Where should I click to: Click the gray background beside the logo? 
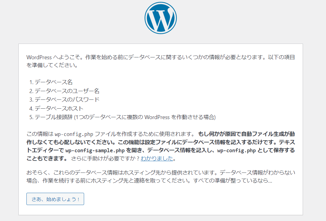pos(250,19)
